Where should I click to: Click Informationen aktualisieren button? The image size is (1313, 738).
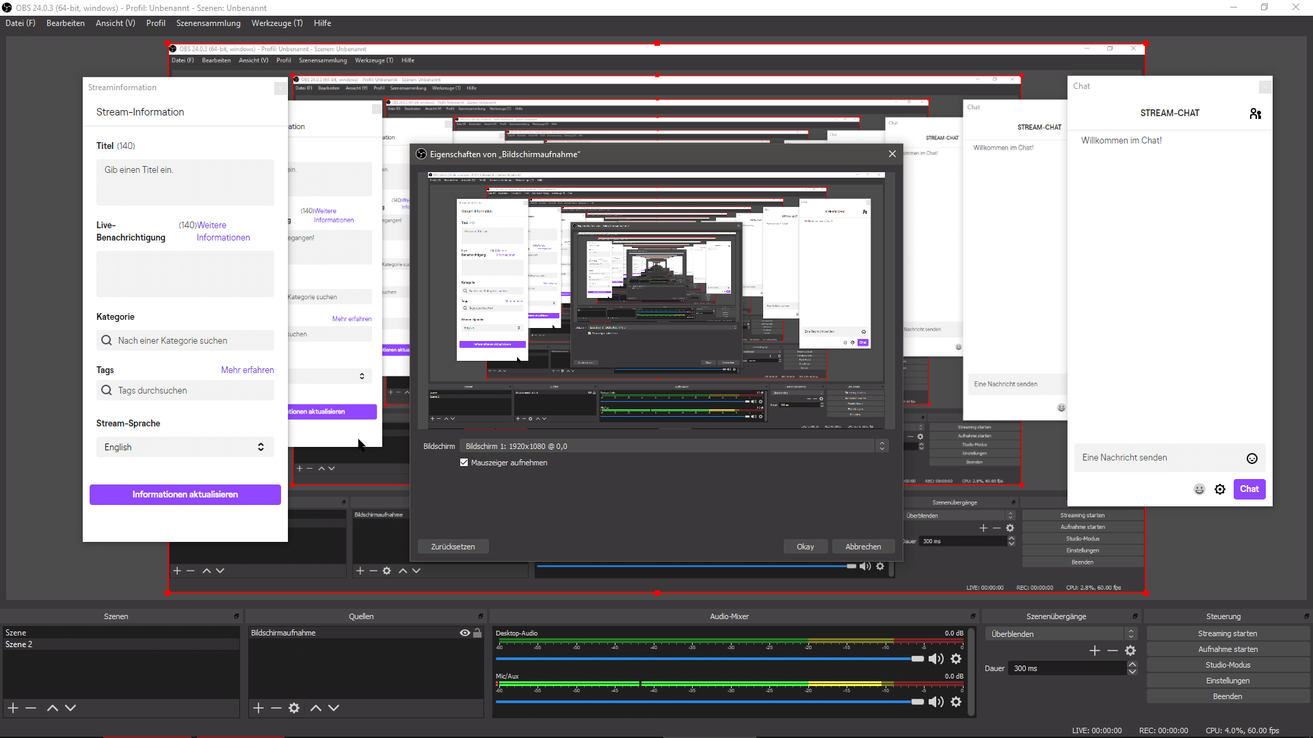click(x=185, y=494)
